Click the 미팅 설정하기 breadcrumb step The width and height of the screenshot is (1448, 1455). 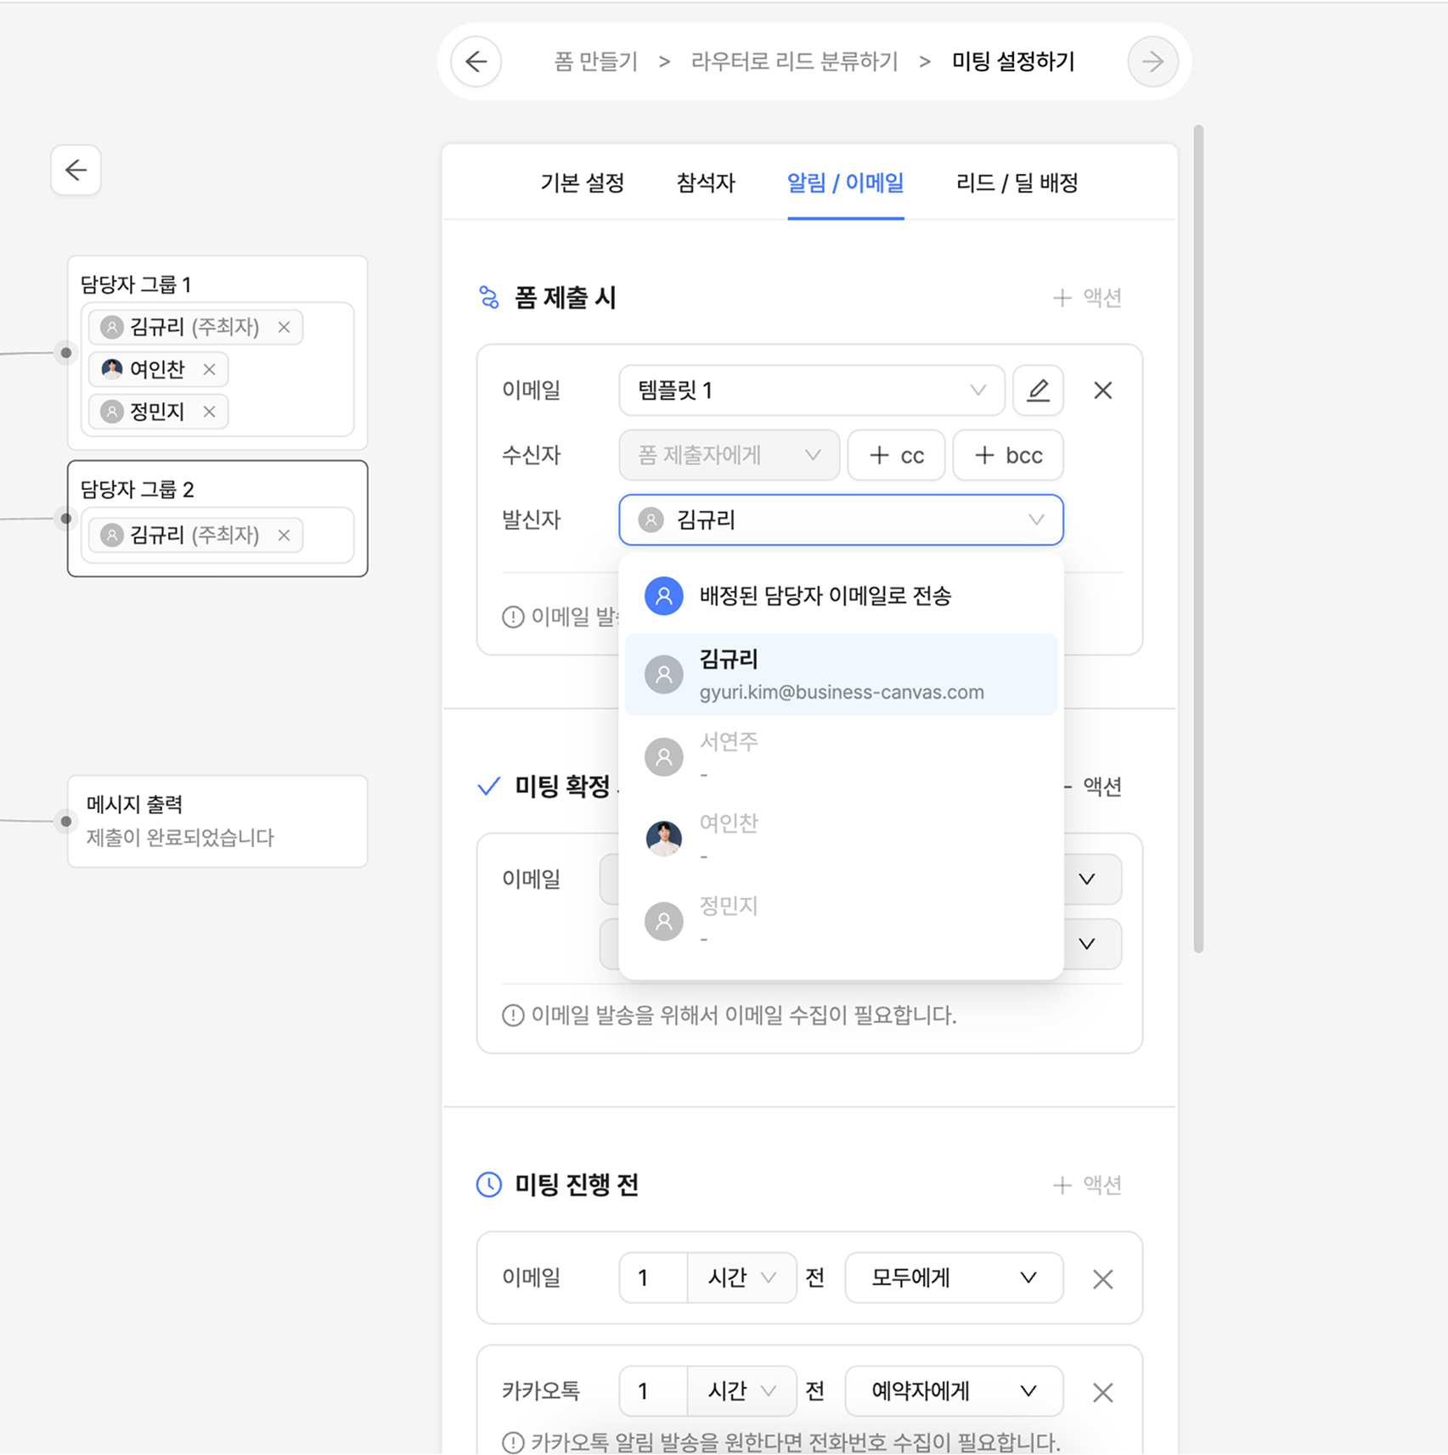[1013, 61]
